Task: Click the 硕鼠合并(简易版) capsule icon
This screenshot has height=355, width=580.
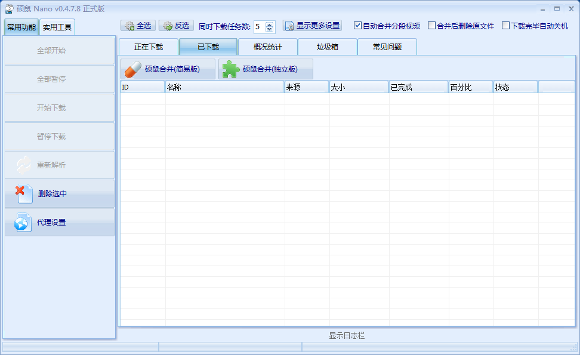Action: pyautogui.click(x=133, y=69)
